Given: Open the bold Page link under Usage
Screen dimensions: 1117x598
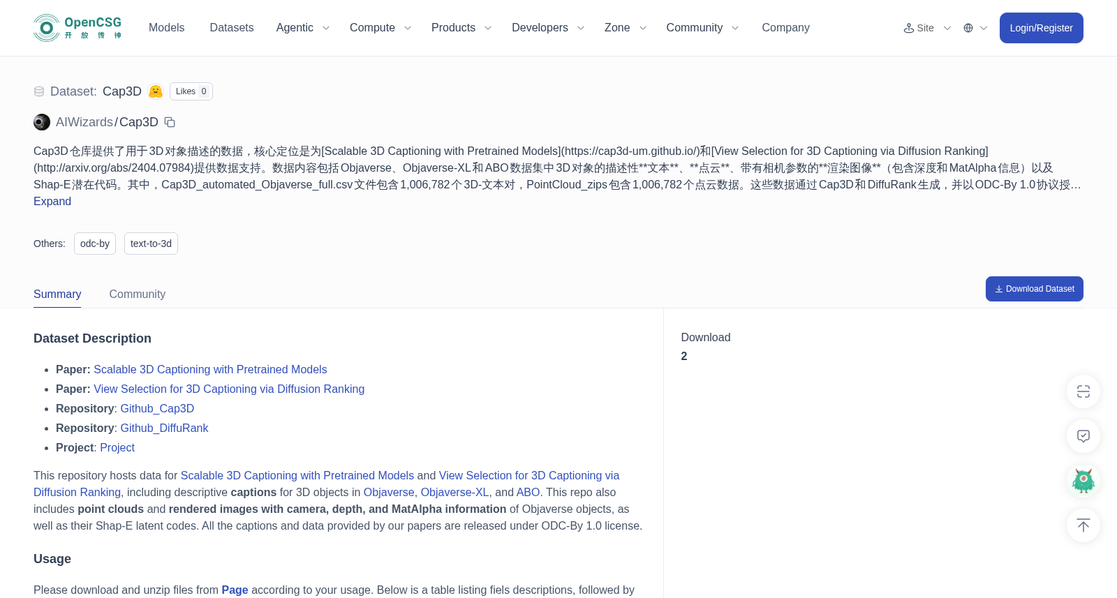Looking at the screenshot, I should (235, 590).
